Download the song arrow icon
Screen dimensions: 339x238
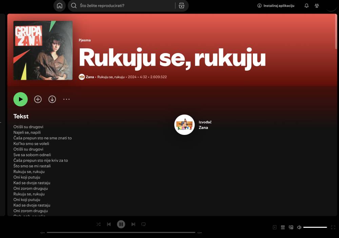(52, 99)
